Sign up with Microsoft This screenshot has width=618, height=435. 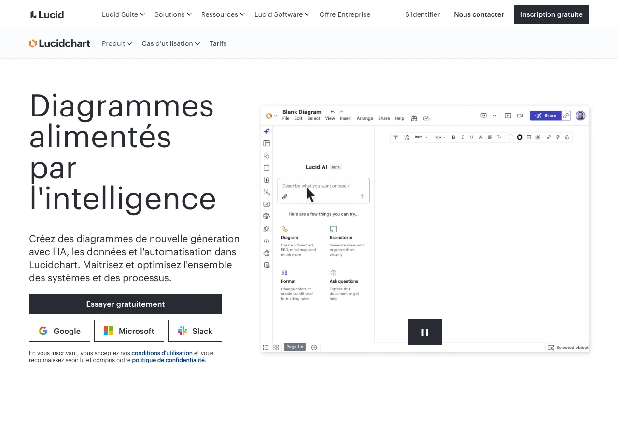click(x=129, y=331)
